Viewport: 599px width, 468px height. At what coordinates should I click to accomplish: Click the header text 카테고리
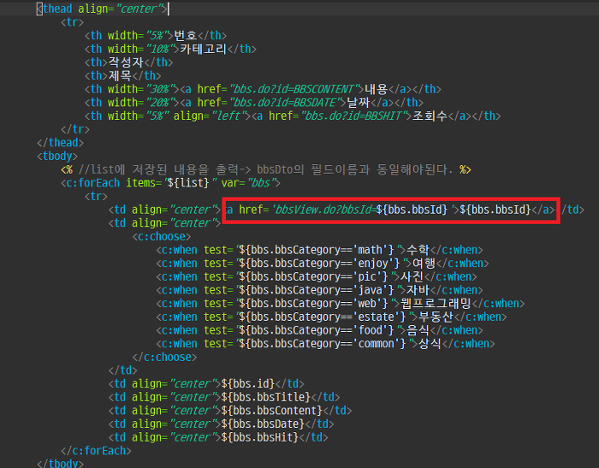[204, 49]
